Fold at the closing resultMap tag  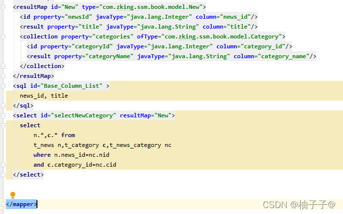click(x=3, y=76)
